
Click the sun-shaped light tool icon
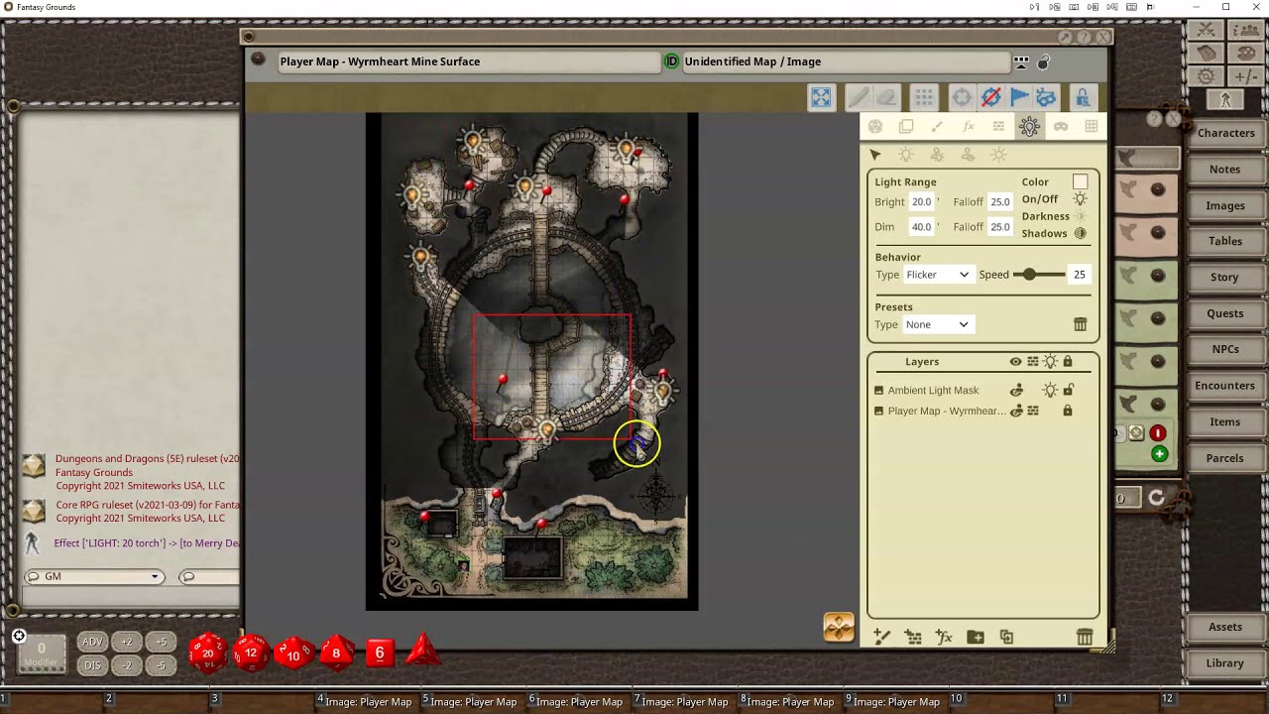998,155
